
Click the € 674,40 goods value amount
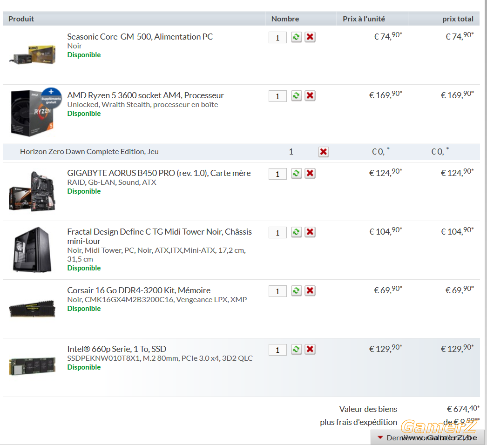point(463,409)
